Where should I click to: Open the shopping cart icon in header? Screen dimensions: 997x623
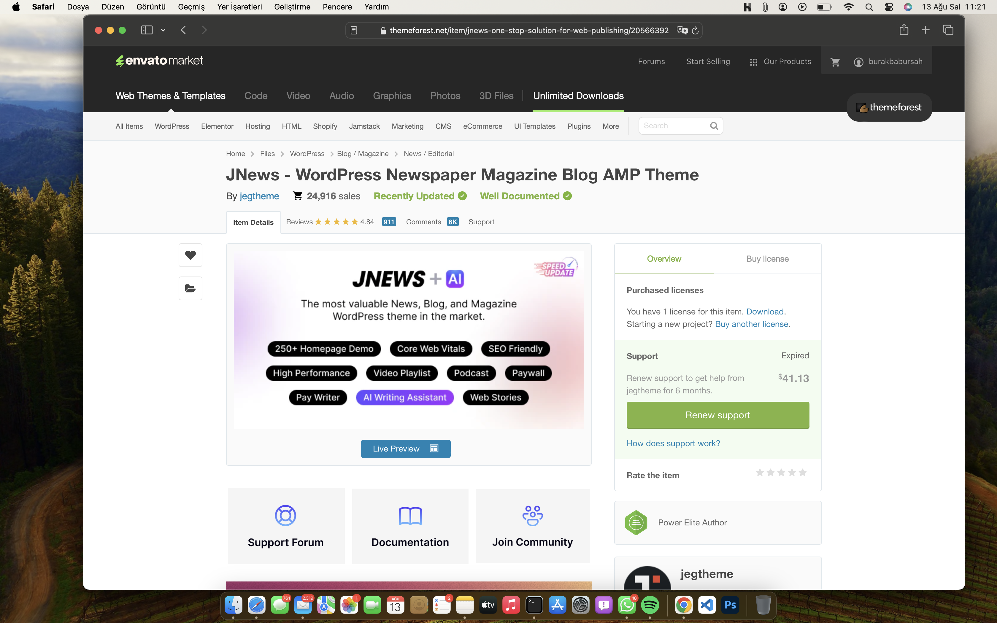pyautogui.click(x=835, y=62)
